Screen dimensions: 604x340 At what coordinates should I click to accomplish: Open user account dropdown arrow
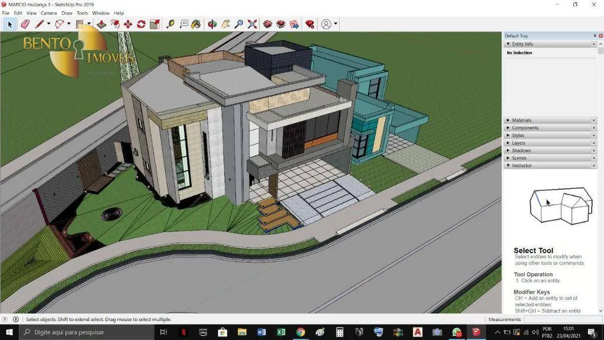pos(336,24)
